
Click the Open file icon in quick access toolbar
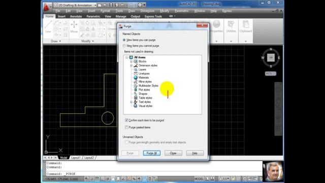tap(105, 5)
